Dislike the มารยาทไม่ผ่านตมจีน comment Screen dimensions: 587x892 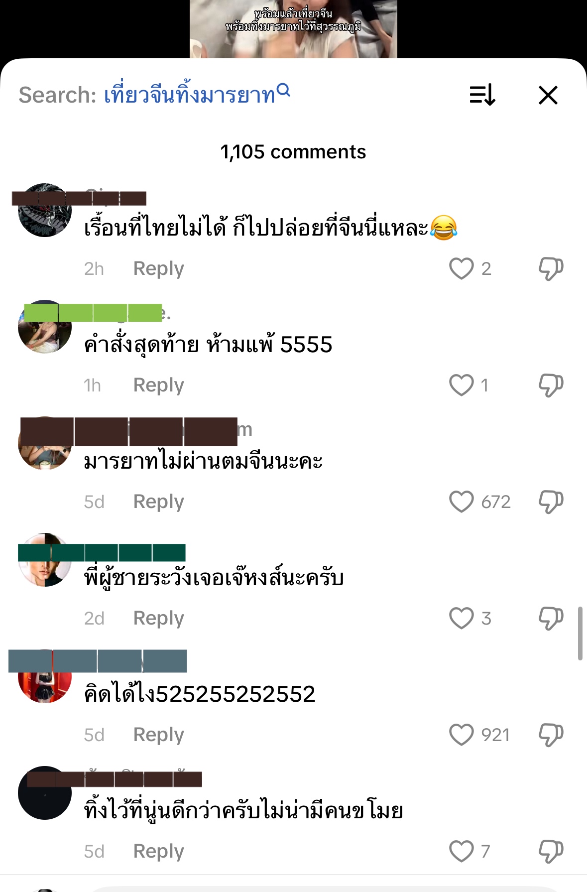coord(551,502)
